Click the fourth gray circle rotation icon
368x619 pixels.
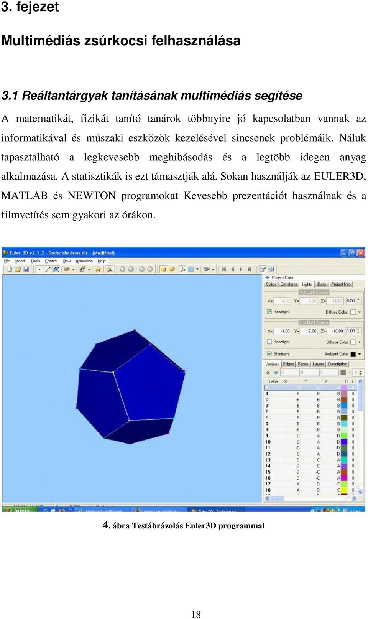[150, 269]
